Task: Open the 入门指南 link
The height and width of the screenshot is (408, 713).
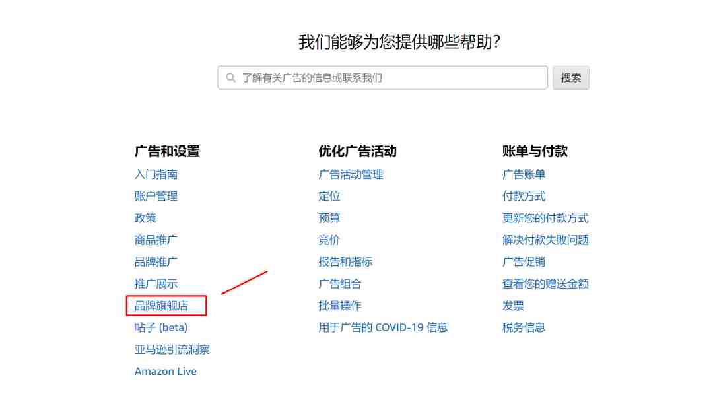Action: (156, 174)
